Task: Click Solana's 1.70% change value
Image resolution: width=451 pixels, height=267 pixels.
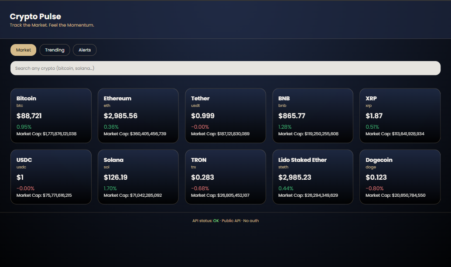Action: click(x=110, y=188)
